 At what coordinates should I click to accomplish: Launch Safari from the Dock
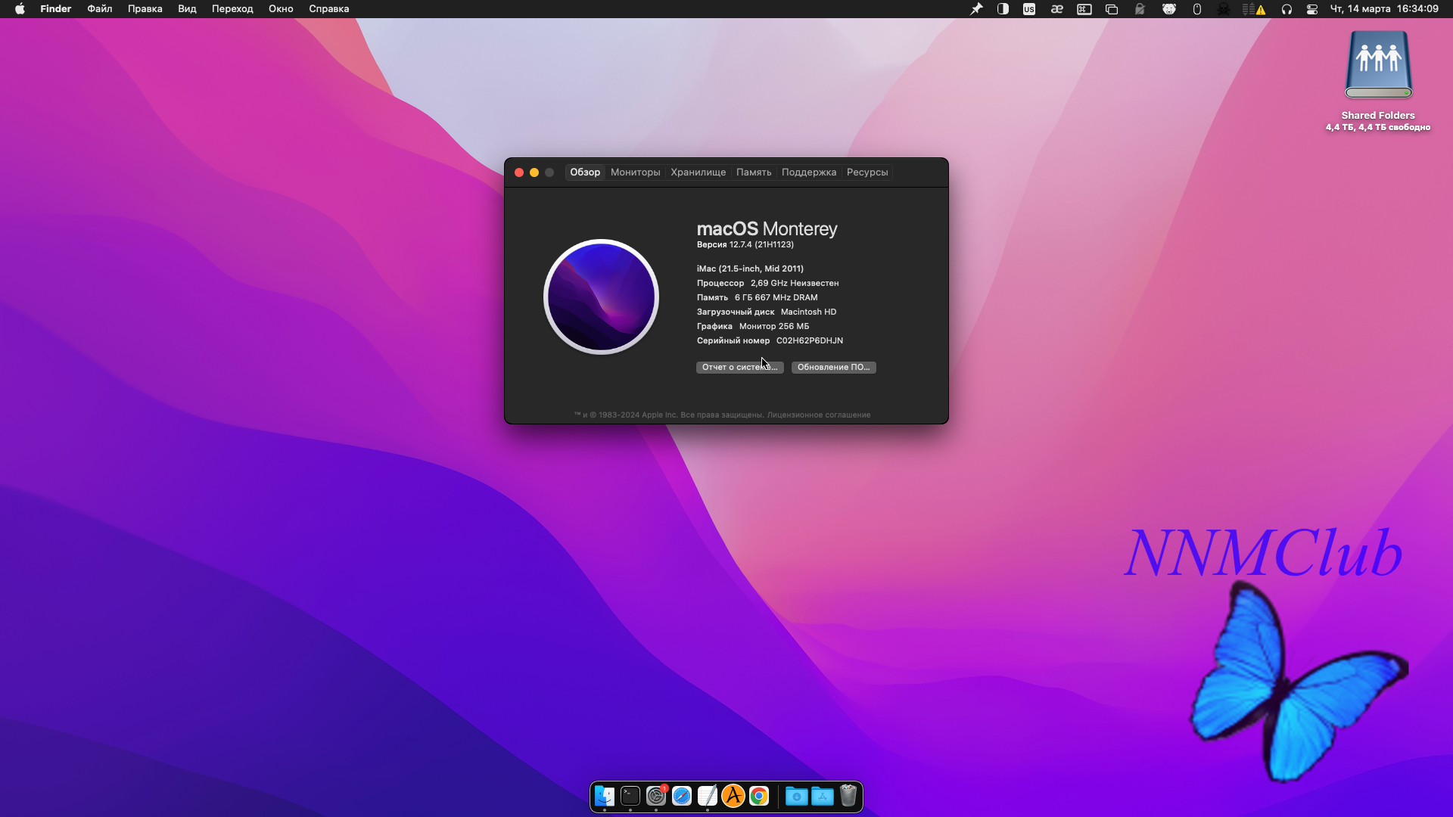click(682, 796)
